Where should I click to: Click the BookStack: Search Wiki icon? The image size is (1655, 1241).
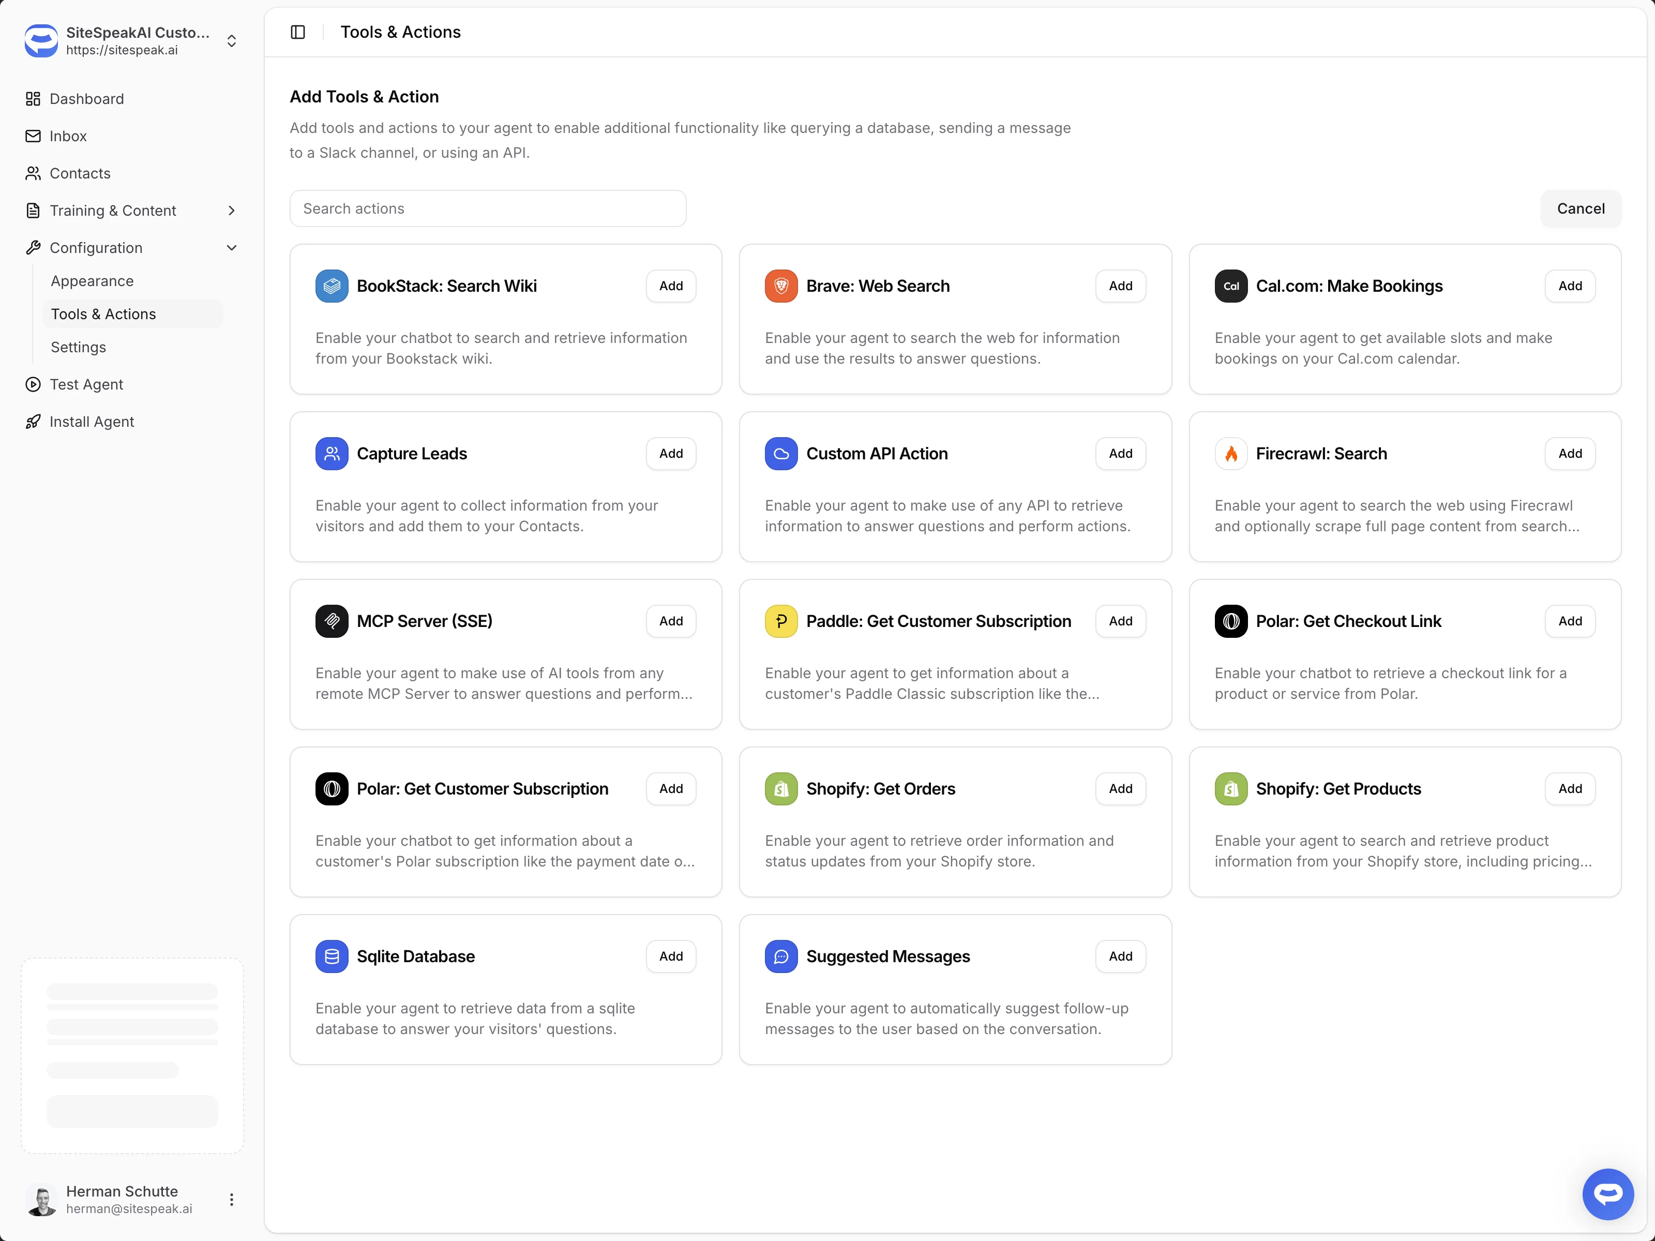coord(332,285)
